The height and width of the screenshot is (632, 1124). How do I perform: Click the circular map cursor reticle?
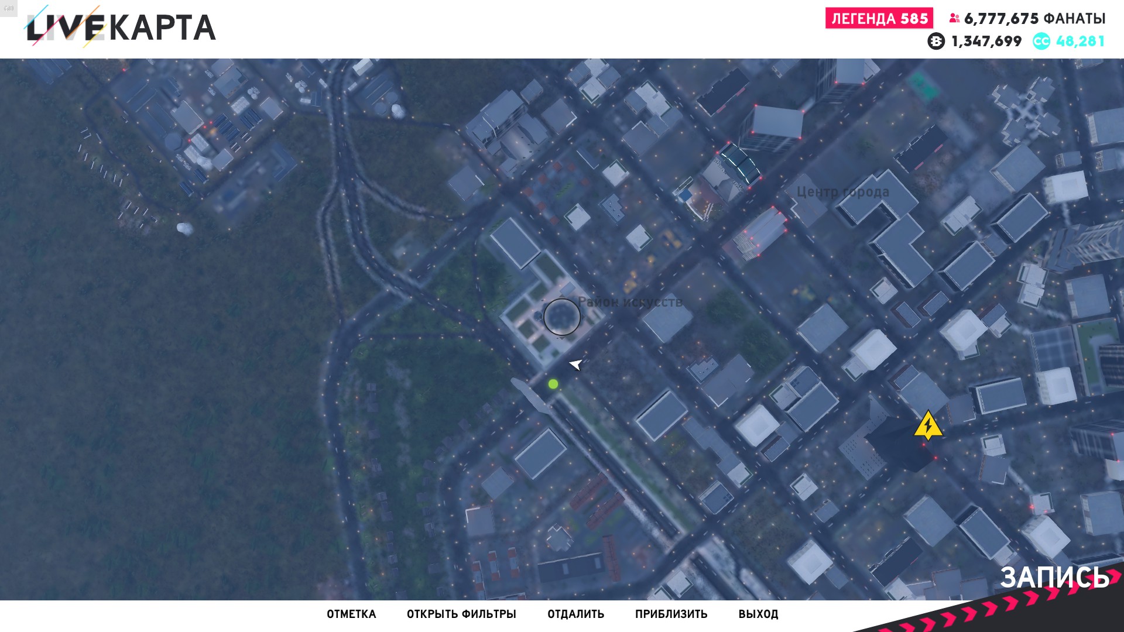coord(562,317)
